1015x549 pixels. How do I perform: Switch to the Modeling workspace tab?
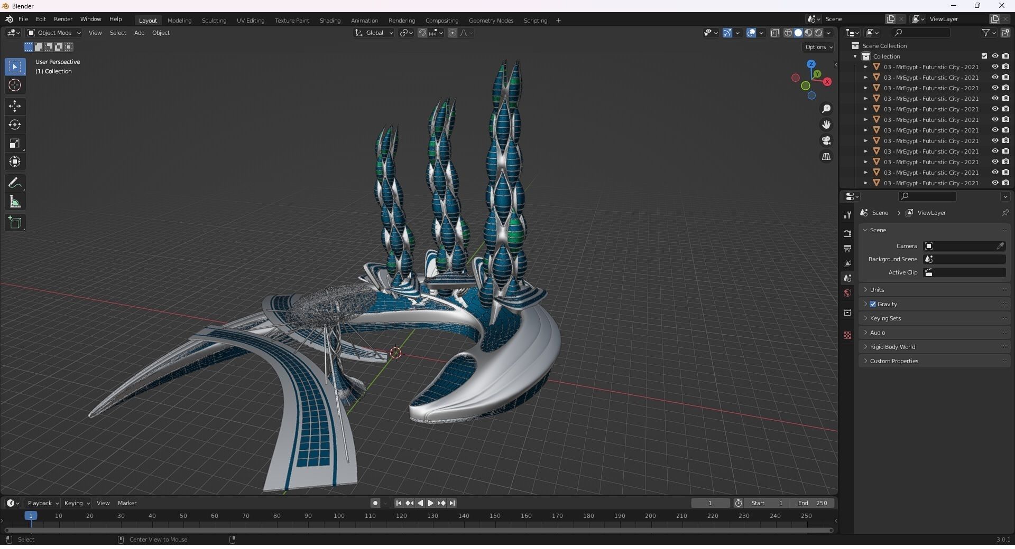pyautogui.click(x=179, y=20)
